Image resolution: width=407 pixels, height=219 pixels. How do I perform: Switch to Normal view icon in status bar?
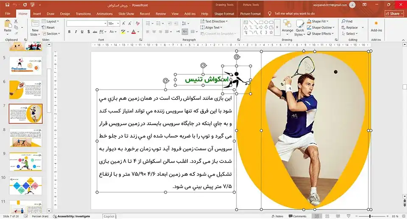pos(317,216)
